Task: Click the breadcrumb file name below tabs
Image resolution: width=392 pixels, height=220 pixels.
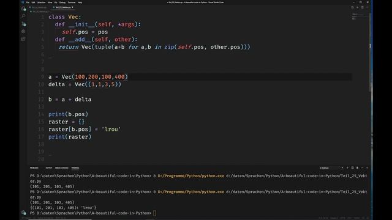Action: click(x=40, y=12)
